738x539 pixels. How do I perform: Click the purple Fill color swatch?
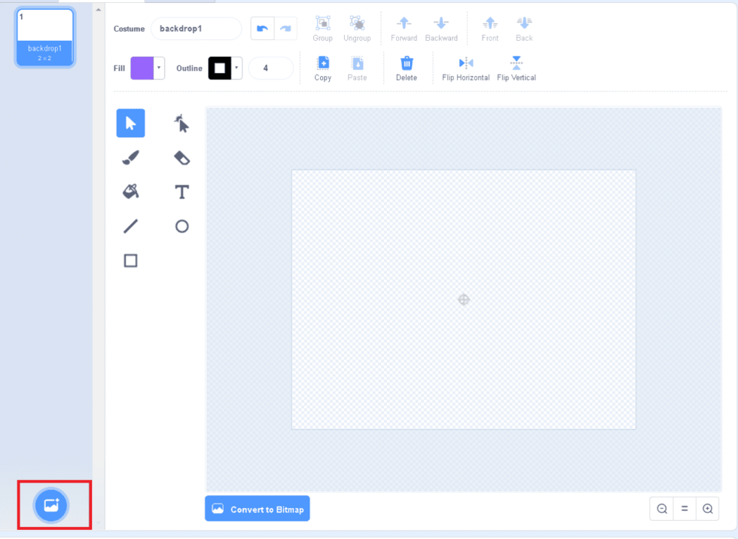coord(142,68)
